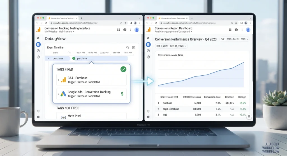Open the admin gear in Conversions Report sidebar
The image size is (287, 156).
[x=148, y=117]
